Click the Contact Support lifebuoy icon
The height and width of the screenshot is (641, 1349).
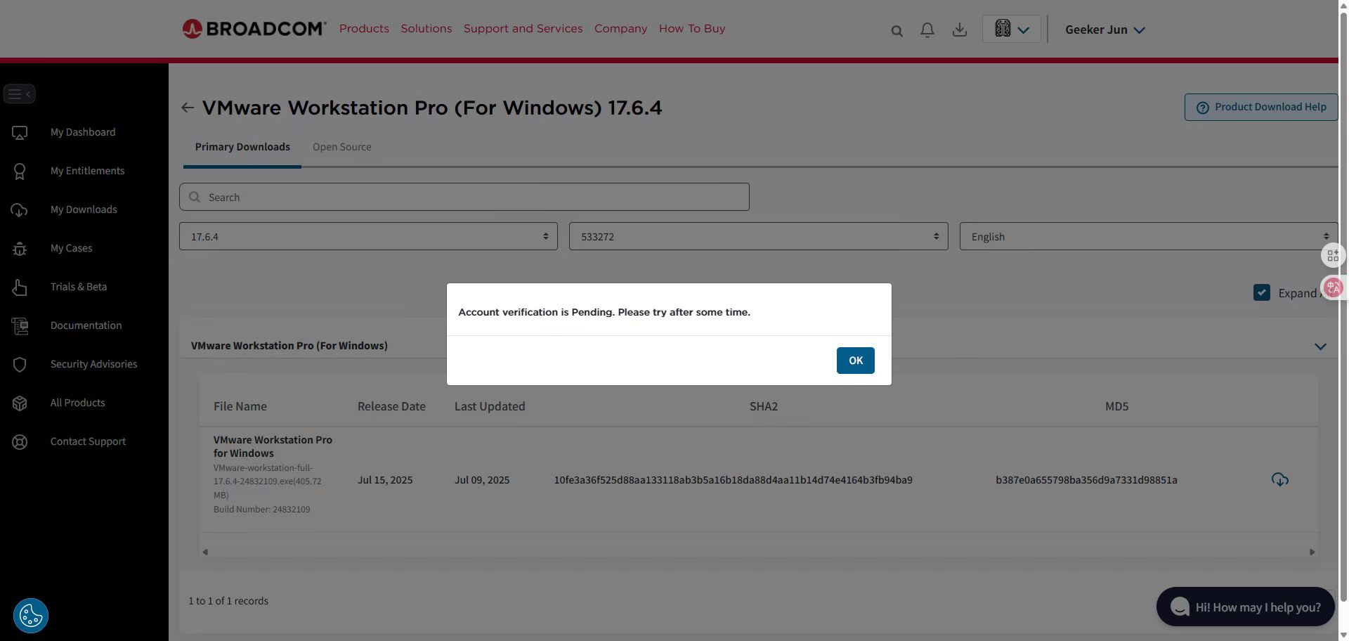[20, 442]
